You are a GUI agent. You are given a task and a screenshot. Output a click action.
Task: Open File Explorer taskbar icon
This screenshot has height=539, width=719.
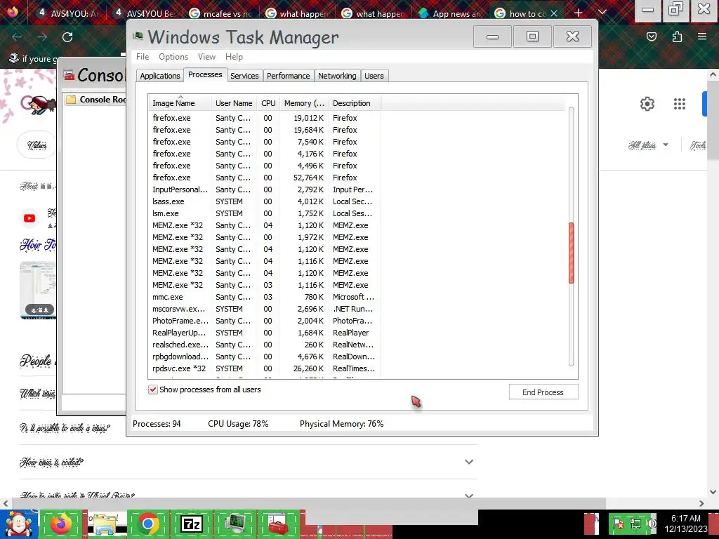(x=105, y=524)
